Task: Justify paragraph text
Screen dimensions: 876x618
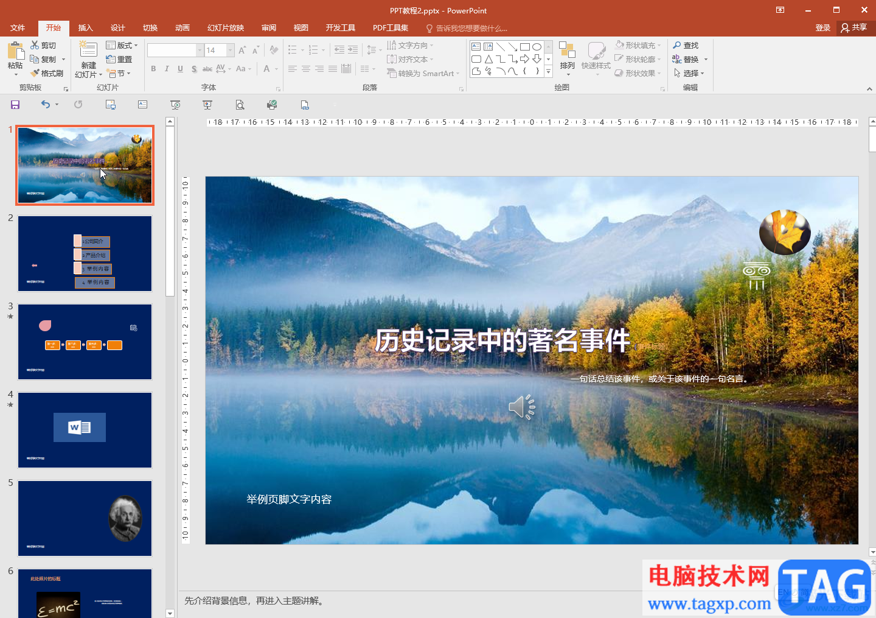Action: (333, 69)
